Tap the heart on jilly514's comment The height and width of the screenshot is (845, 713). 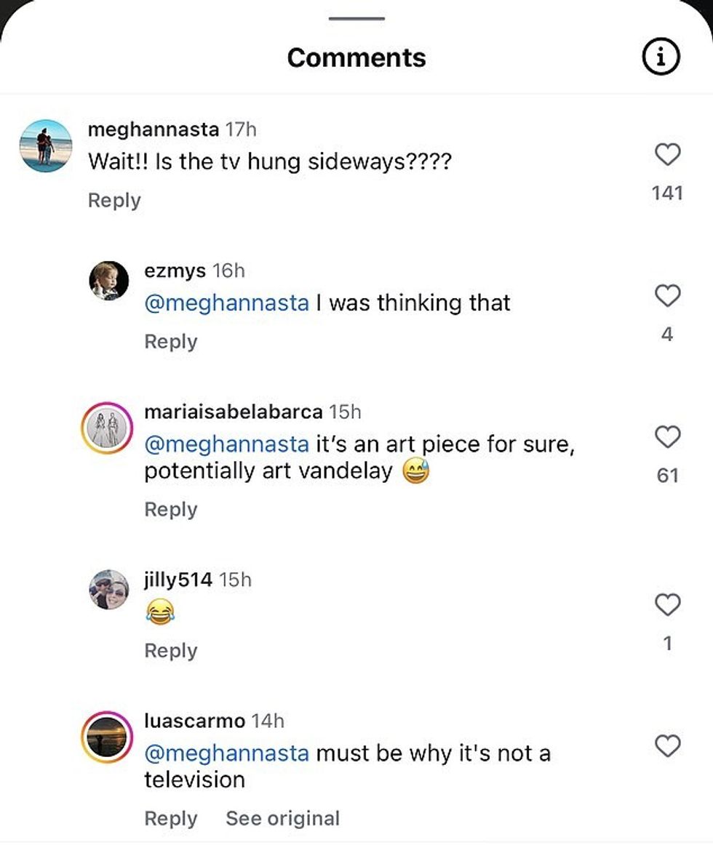click(667, 605)
